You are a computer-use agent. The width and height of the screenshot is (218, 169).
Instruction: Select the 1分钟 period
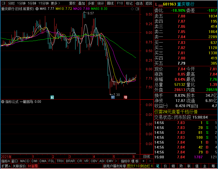pyautogui.click(x=21, y=3)
